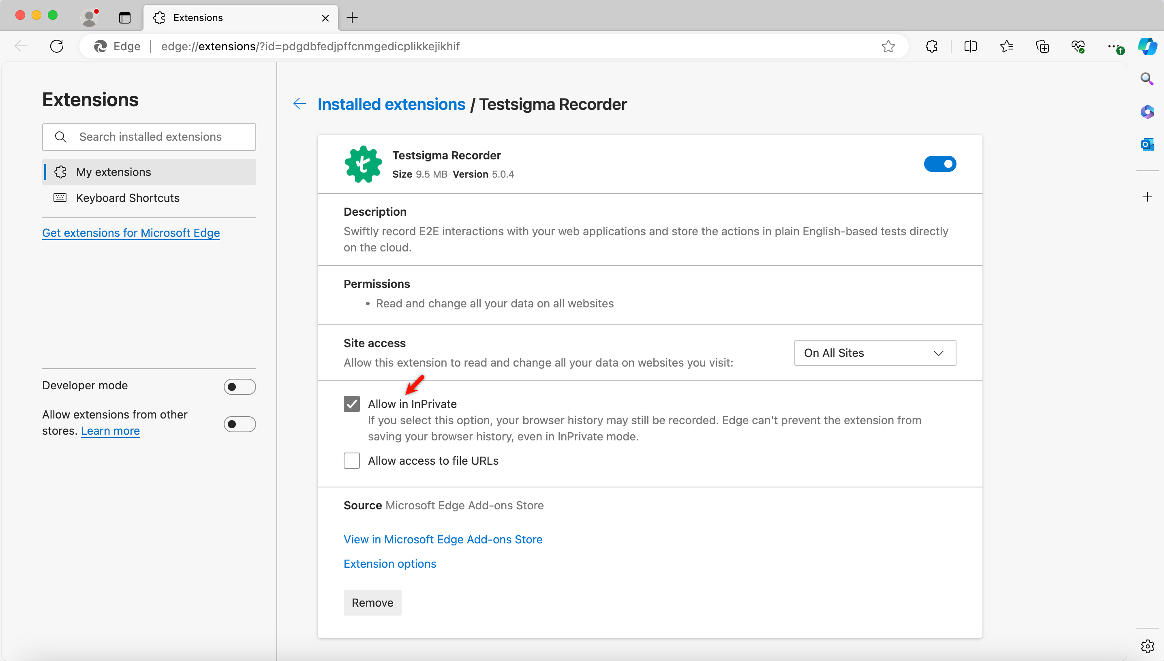1164x661 pixels.
Task: Open Keyboard Shortcuts section
Action: click(149, 198)
